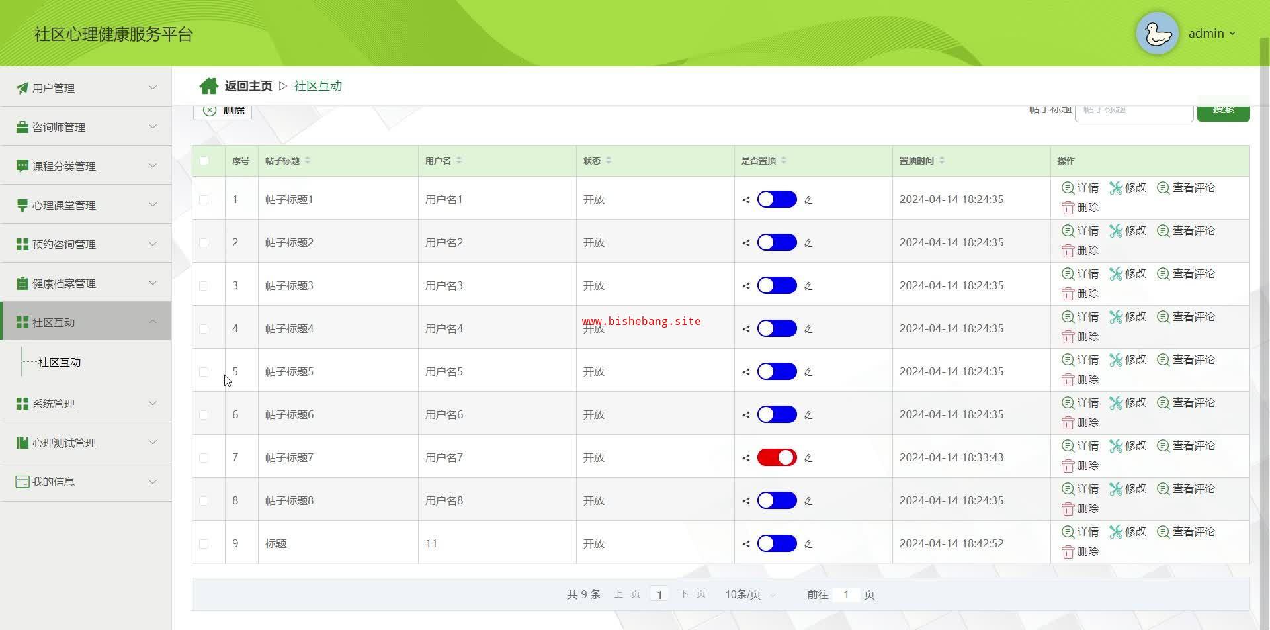The image size is (1270, 630).
Task: Select all rows with header checkbox
Action: point(204,161)
